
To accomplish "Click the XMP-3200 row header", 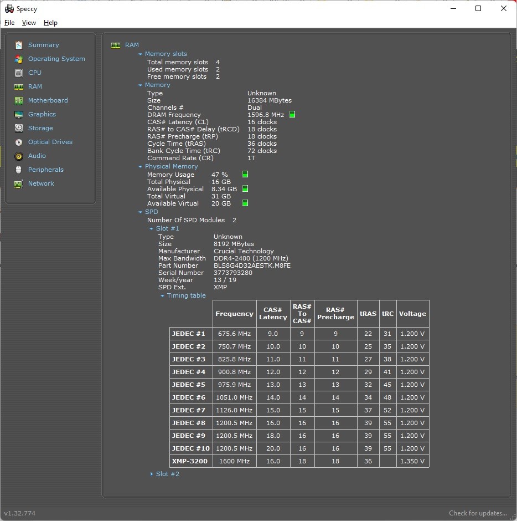I will (191, 461).
